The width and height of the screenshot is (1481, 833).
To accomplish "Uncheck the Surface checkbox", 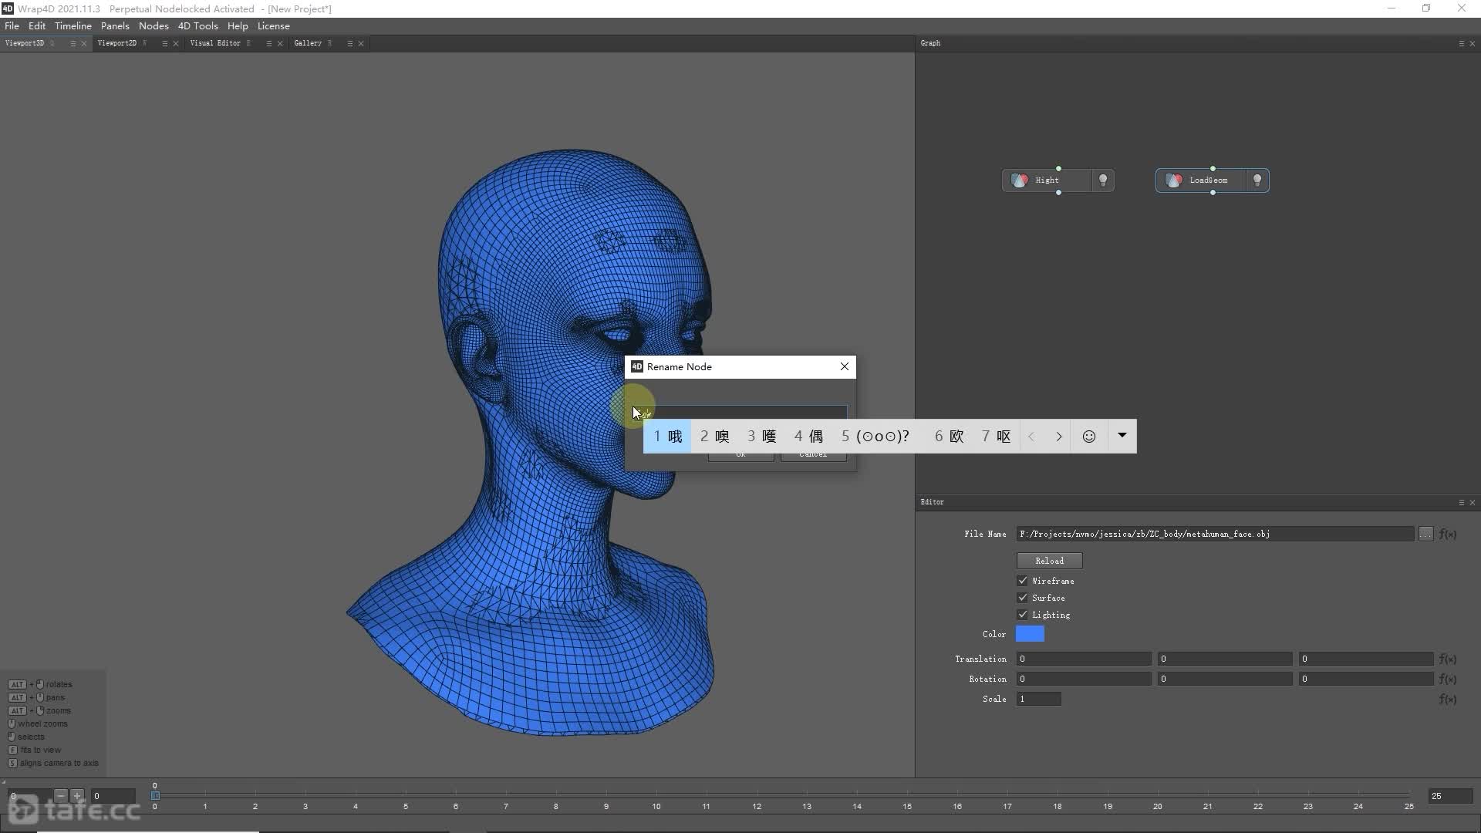I will (1023, 598).
